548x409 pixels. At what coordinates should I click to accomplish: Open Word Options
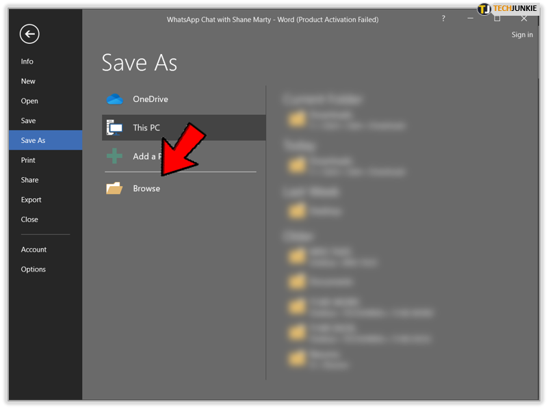coord(34,269)
